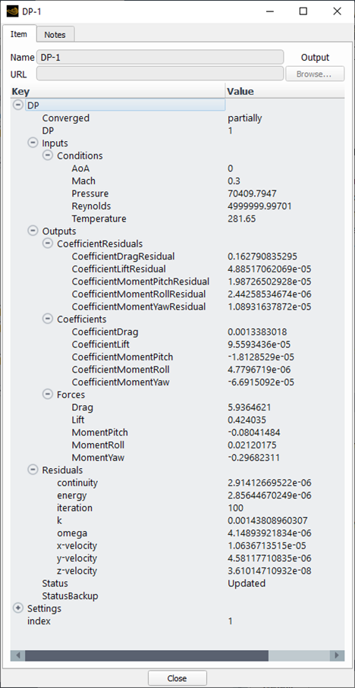Click the Value column header
This screenshot has width=355, height=688.
coord(284,92)
